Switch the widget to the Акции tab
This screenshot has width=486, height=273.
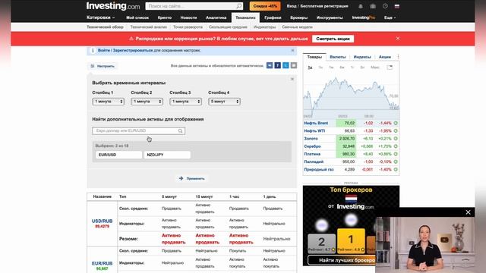click(x=385, y=57)
